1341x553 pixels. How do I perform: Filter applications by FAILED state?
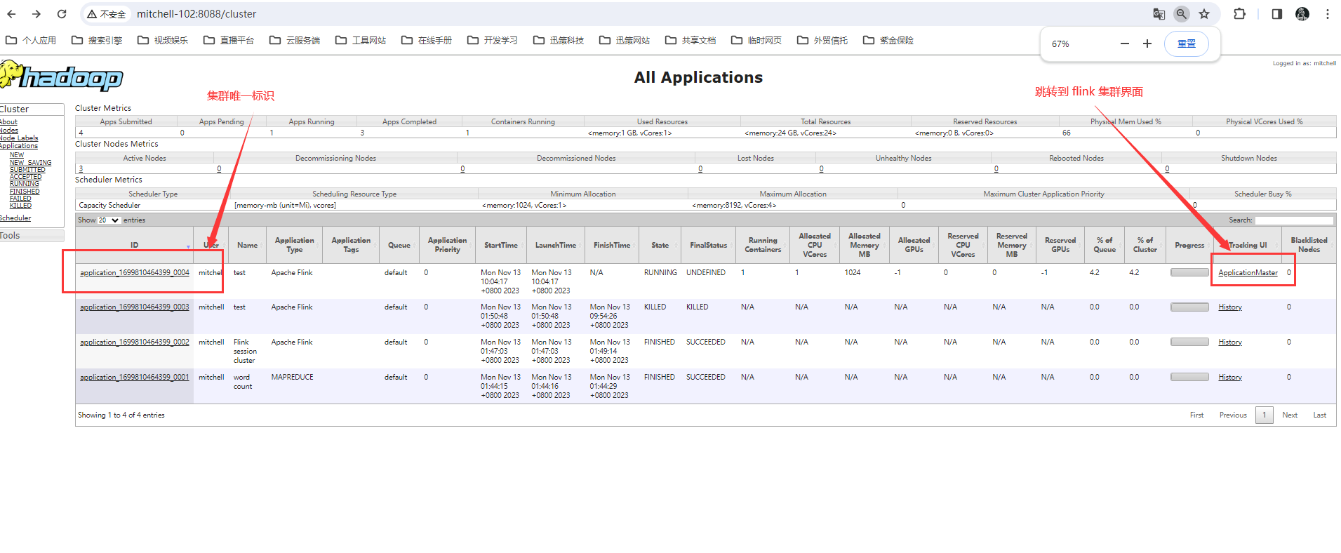[x=20, y=199]
